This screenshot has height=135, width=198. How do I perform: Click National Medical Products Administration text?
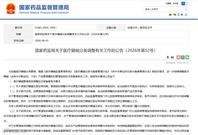(44, 13)
